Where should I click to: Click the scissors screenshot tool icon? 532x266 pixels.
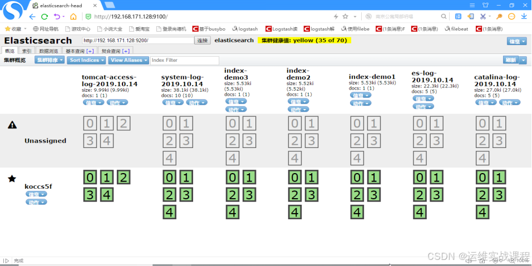(x=483, y=16)
